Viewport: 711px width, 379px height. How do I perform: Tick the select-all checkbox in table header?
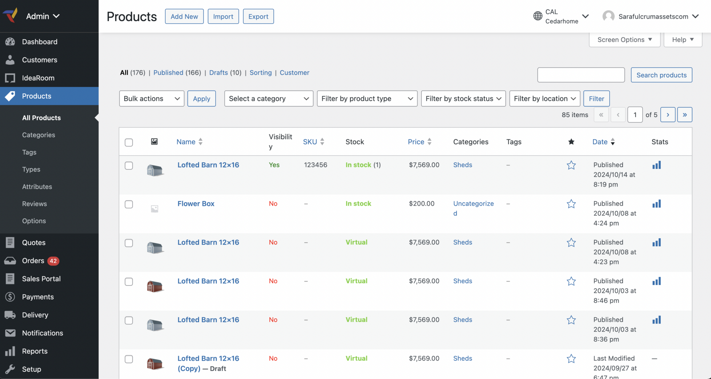coord(129,142)
